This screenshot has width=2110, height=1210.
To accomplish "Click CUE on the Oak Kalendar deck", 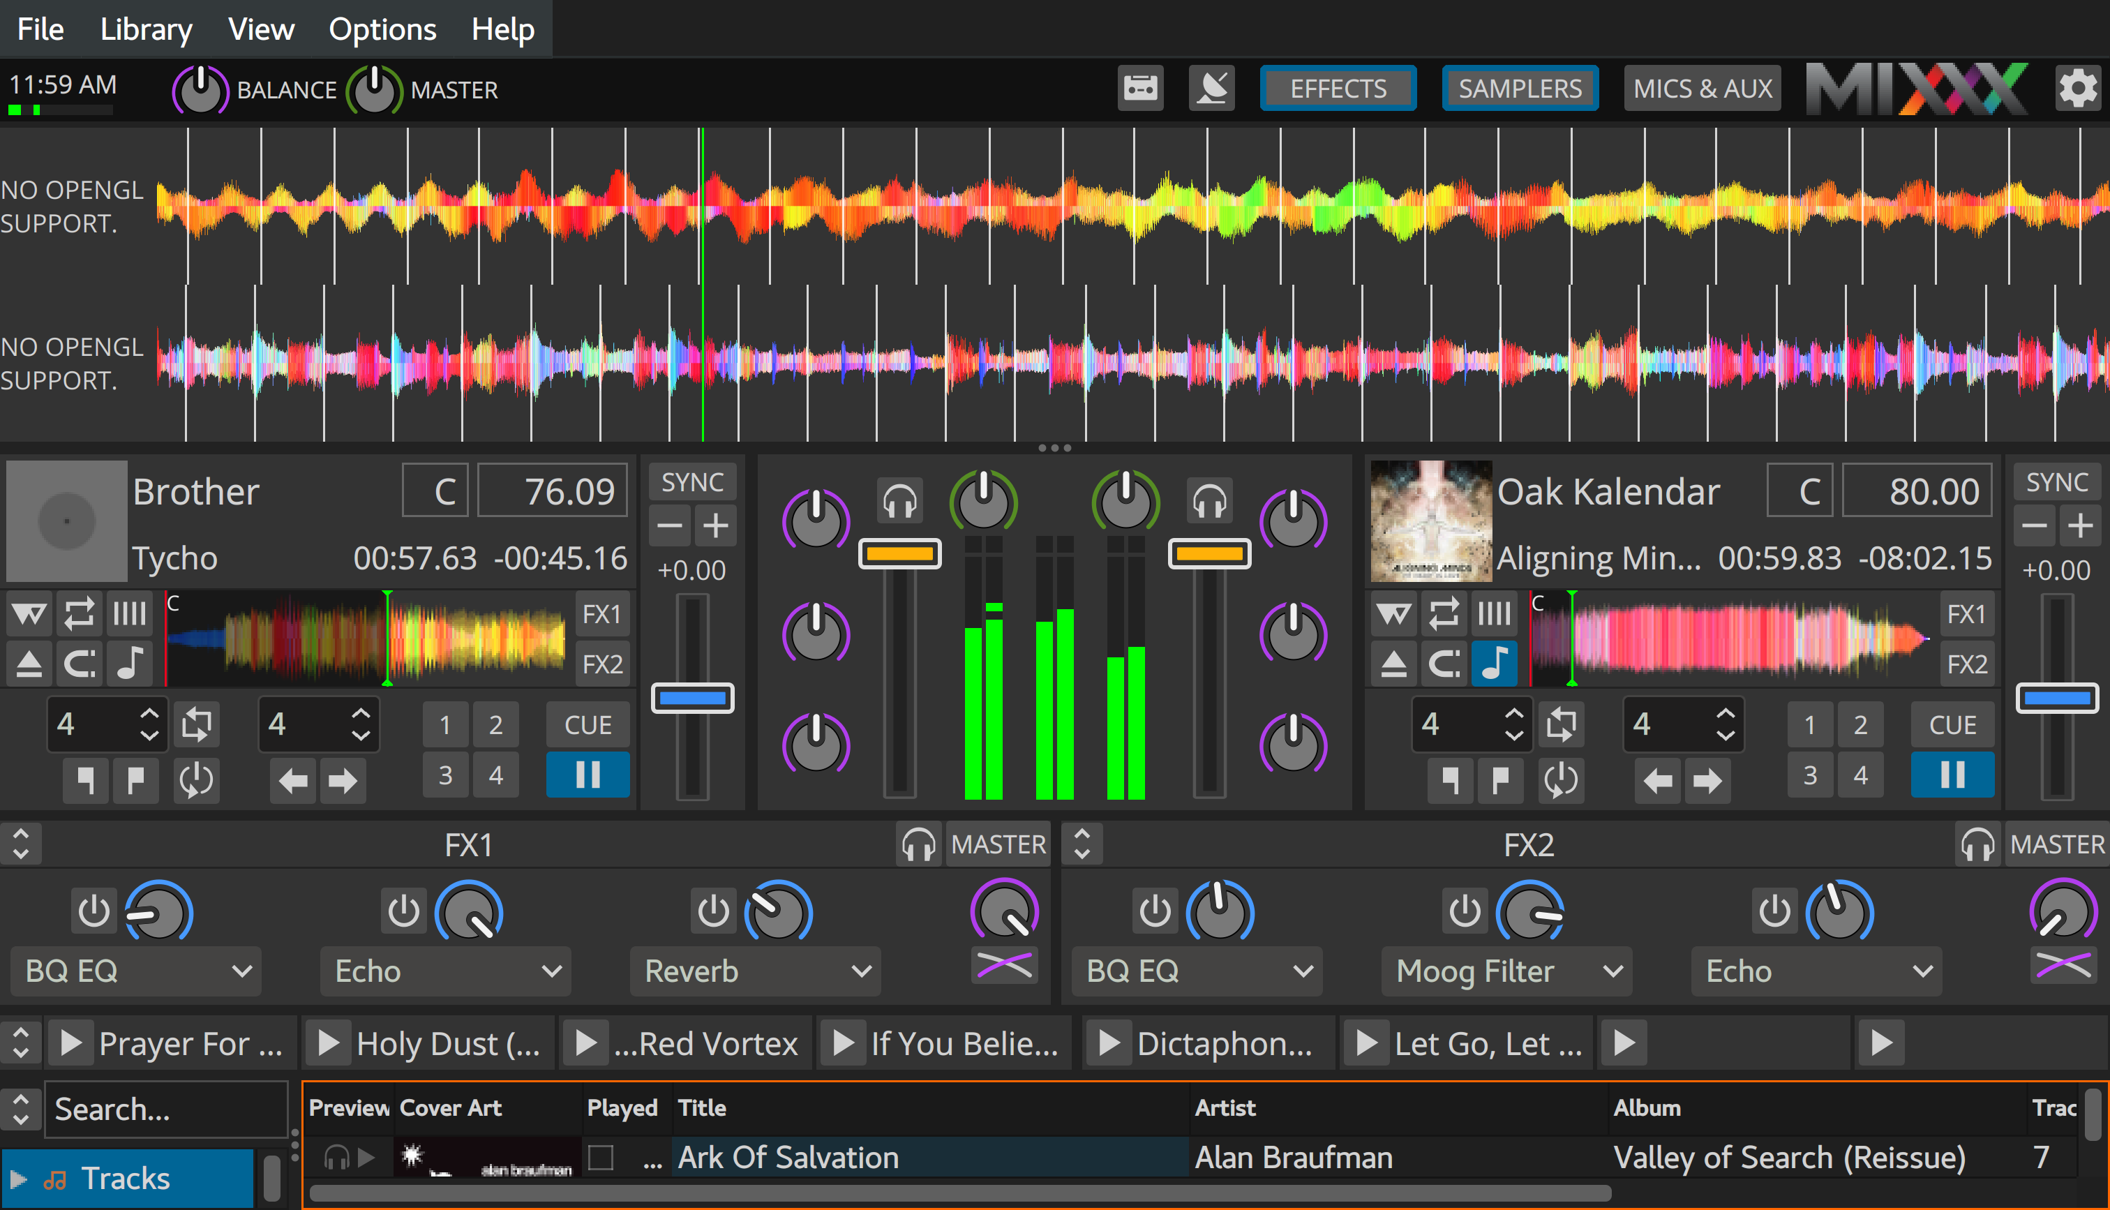I will [x=1952, y=724].
